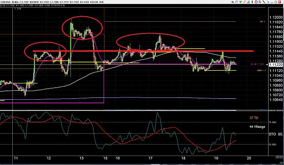Click the black circle clock icon

point(256,2)
